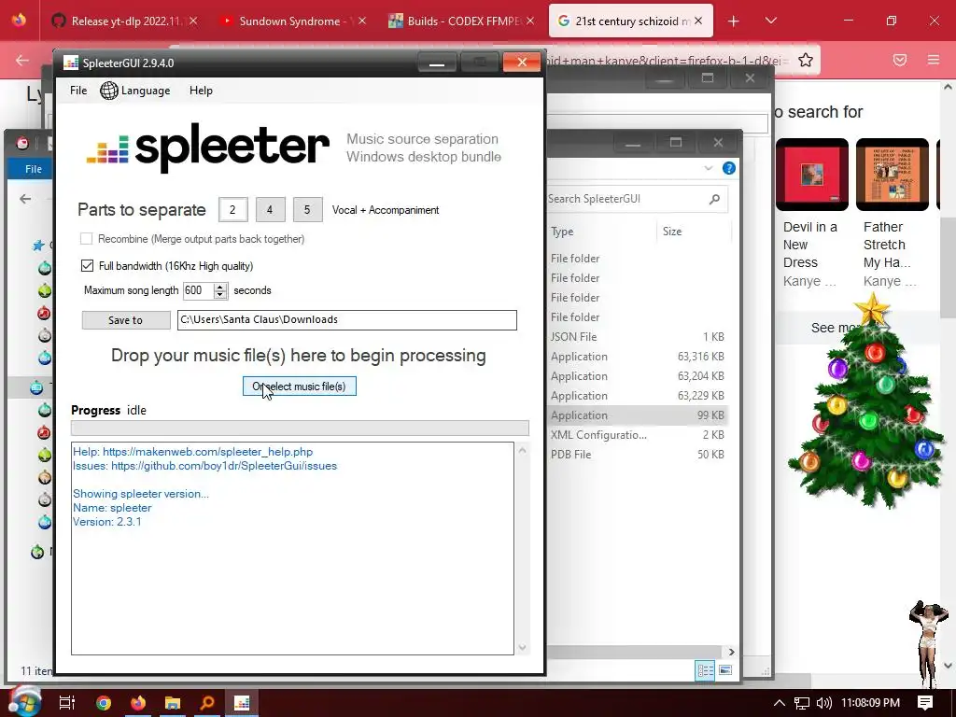Open Father Stretch My Hands thumbnail

892,175
